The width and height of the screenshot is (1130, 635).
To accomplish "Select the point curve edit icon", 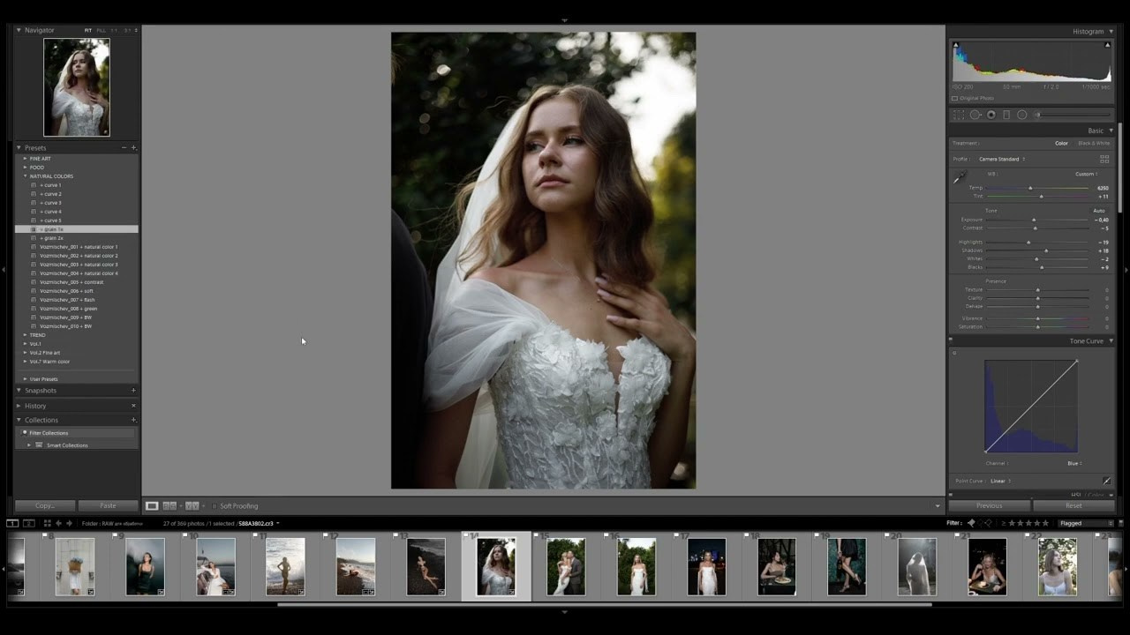I will (1108, 481).
